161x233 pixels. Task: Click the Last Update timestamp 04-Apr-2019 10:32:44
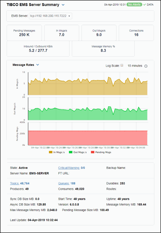(43, 220)
